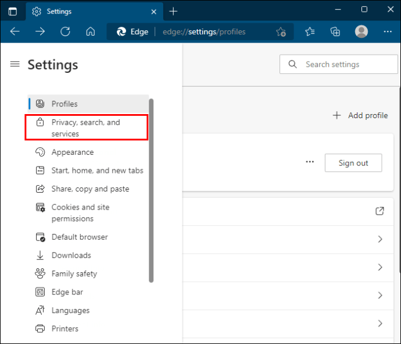Screen dimensions: 401x344
Task: Expand the third chevron row in profile list
Action: [x=380, y=295]
